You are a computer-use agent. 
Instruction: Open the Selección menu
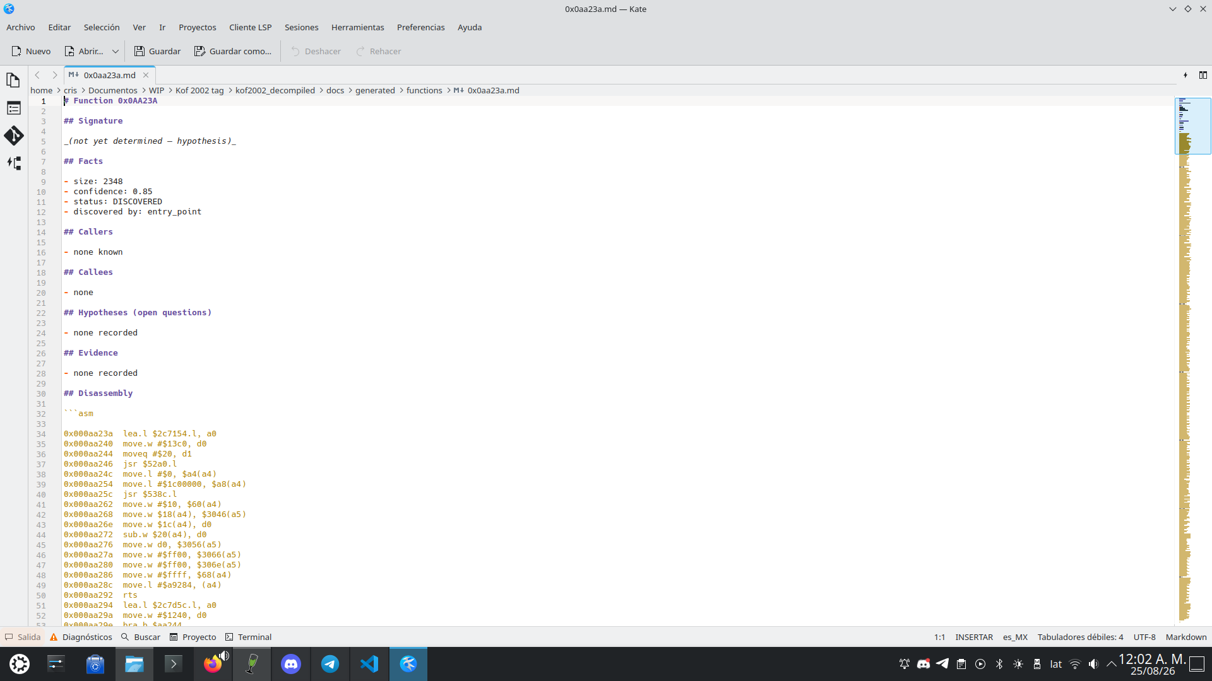point(102,27)
